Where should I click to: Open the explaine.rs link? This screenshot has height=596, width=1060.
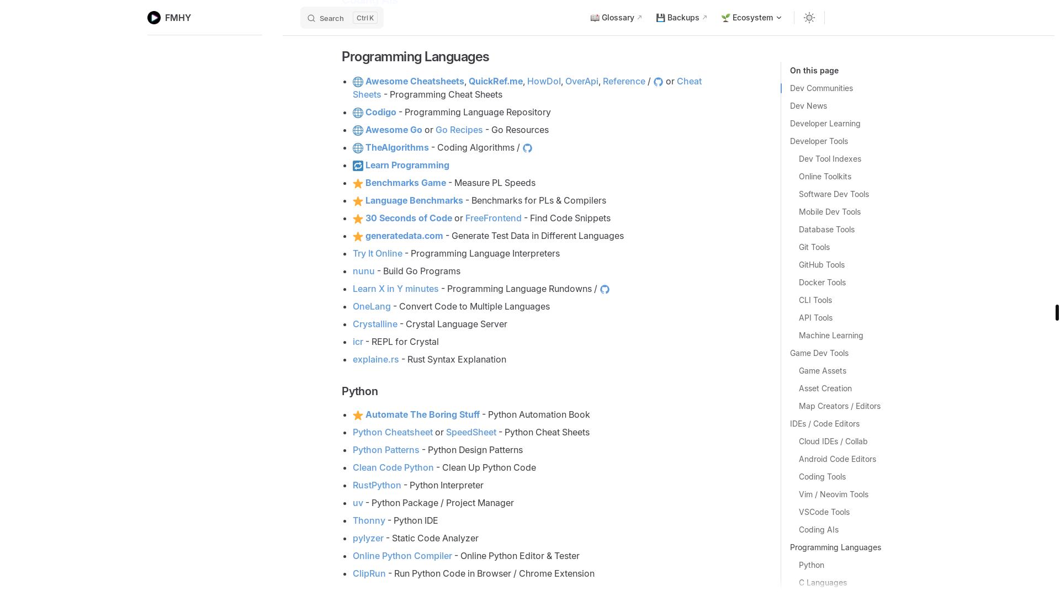[x=375, y=359]
